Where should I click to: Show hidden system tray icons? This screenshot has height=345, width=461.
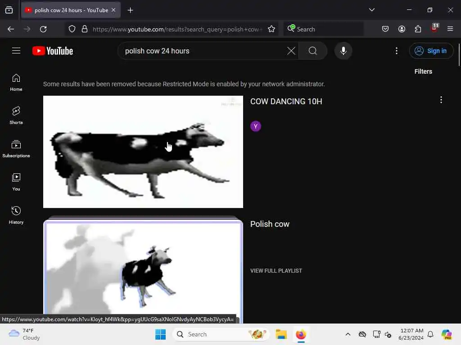point(348,334)
